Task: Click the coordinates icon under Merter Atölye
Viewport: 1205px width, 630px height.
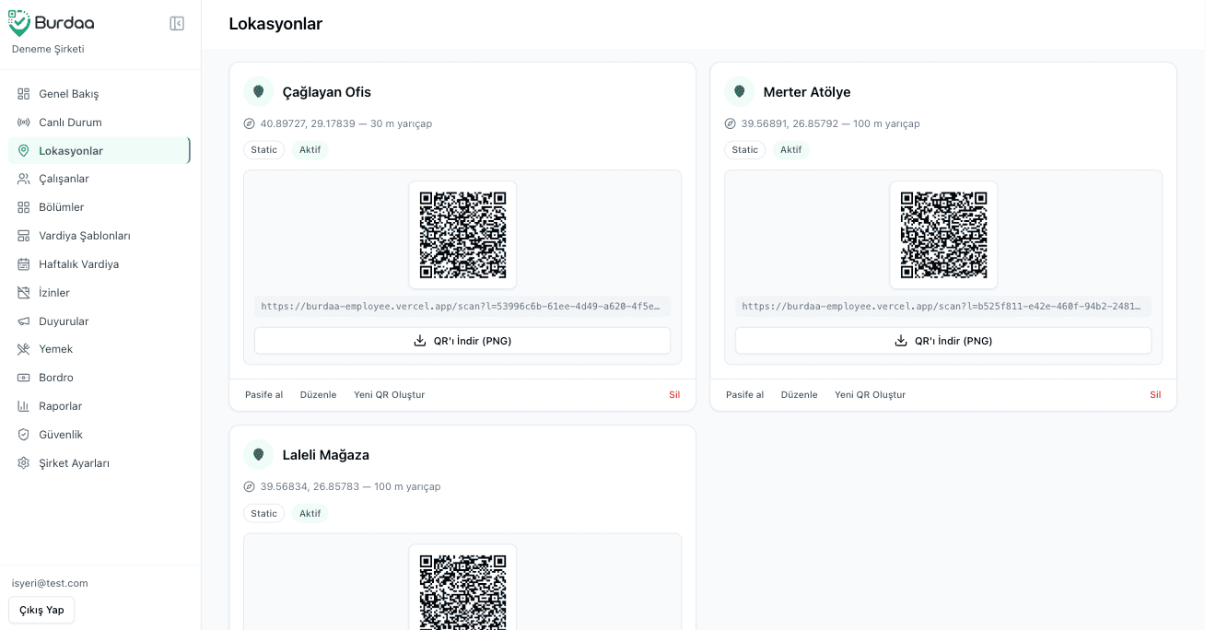Action: 730,123
